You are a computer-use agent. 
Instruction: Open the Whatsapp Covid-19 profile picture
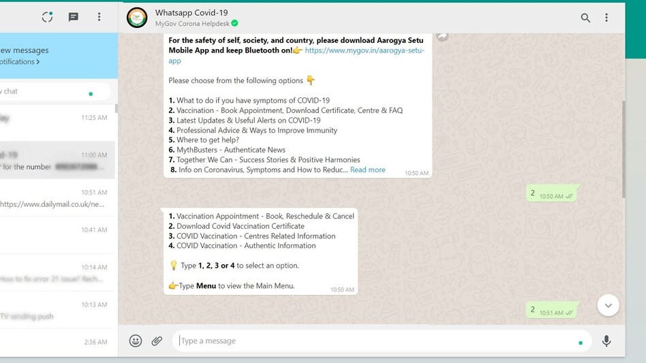pyautogui.click(x=137, y=18)
